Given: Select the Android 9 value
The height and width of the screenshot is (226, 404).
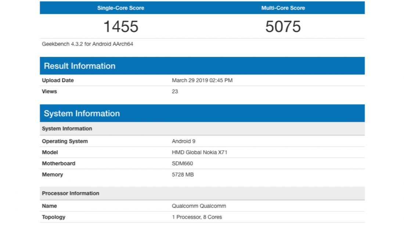Looking at the screenshot, I should click(x=184, y=141).
